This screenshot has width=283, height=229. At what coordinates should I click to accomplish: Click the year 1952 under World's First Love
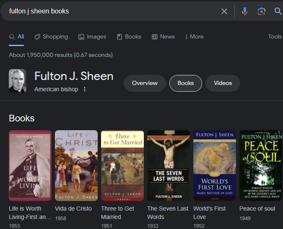[199, 226]
